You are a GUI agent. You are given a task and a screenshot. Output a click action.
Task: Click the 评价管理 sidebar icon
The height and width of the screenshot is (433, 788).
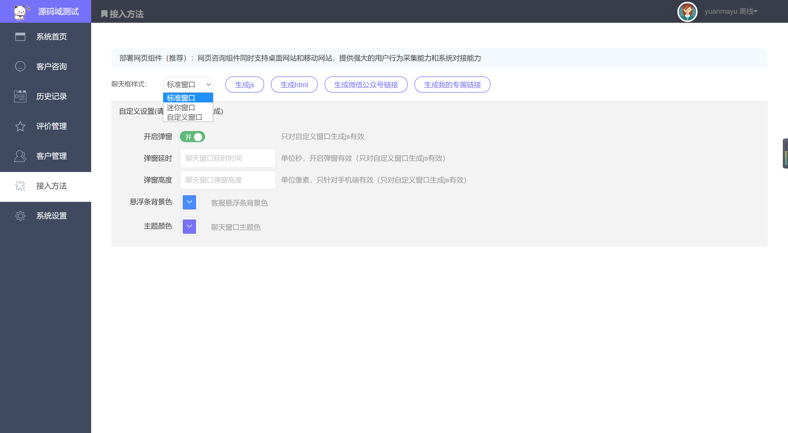[20, 126]
